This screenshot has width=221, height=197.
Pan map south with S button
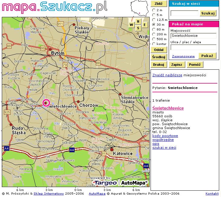click(138, 28)
